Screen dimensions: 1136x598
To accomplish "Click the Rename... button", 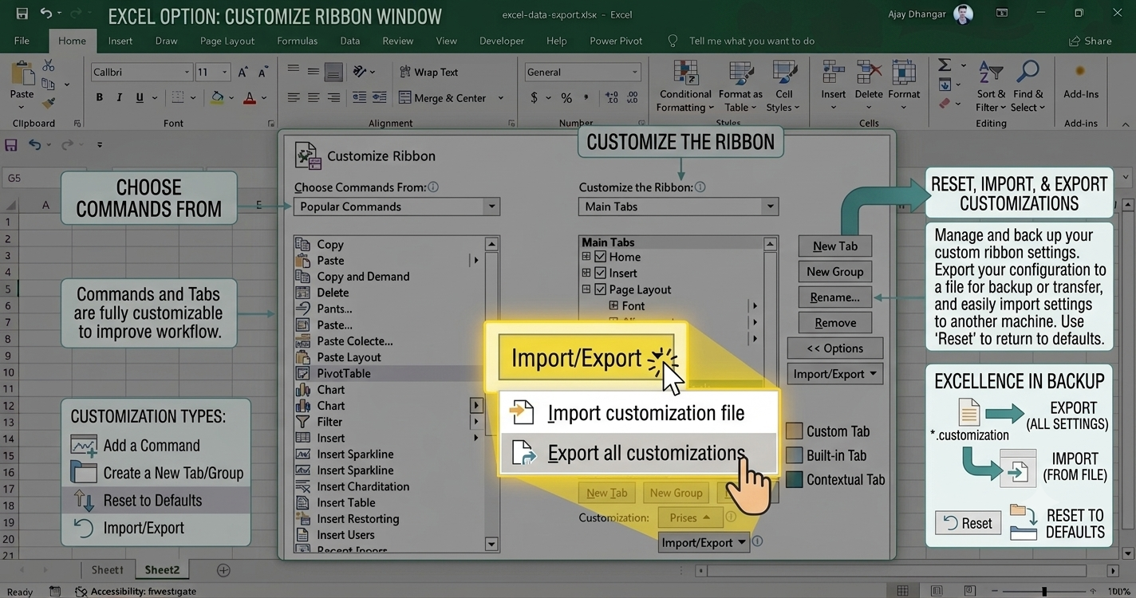I will click(x=835, y=297).
